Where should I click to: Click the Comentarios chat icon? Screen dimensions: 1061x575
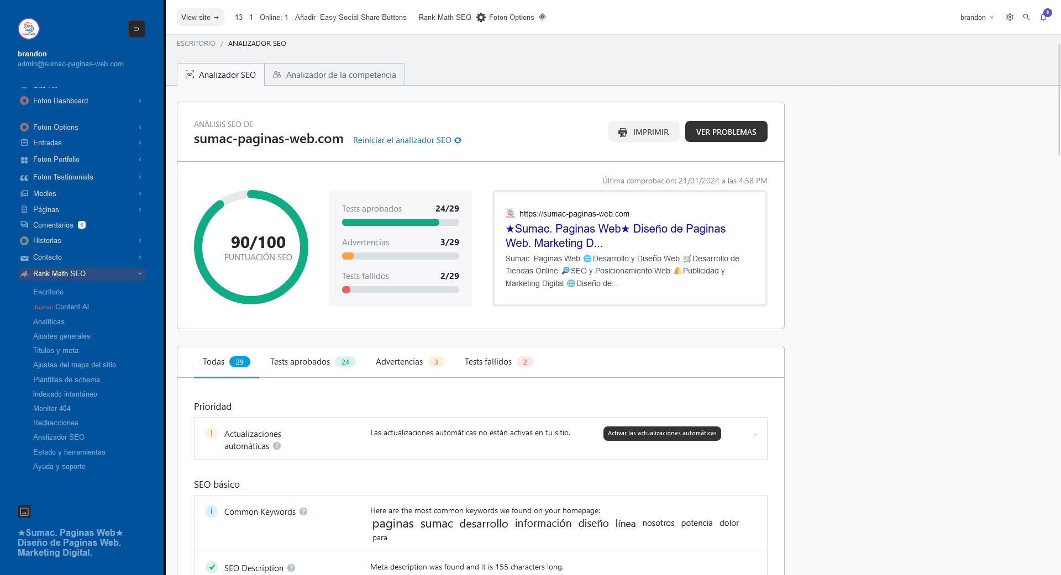[x=24, y=225]
